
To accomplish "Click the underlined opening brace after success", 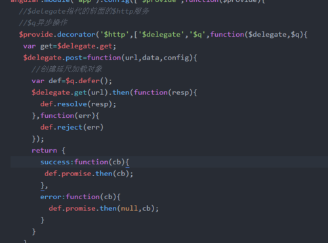I will [x=127, y=162].
